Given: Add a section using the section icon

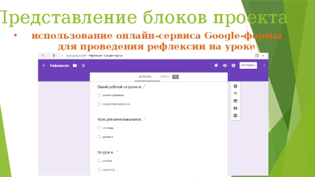Looking at the screenshot, I should (235, 116).
